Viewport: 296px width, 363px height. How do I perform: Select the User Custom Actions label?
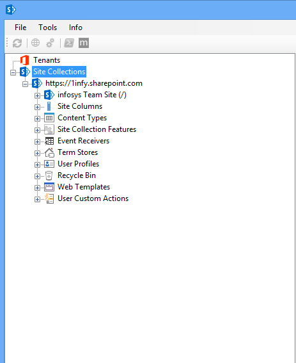click(x=93, y=198)
